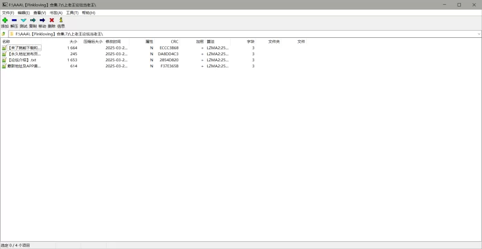Open the 书签(A) bookmarks menu
Image resolution: width=482 pixels, height=249 pixels.
(56, 13)
